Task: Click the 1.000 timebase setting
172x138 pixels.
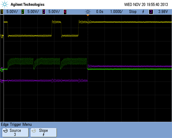Action: 116,12
